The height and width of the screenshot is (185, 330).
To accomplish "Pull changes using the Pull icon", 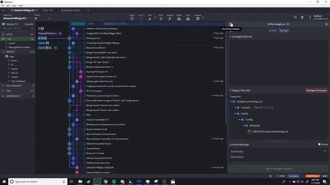I will click(150, 18).
